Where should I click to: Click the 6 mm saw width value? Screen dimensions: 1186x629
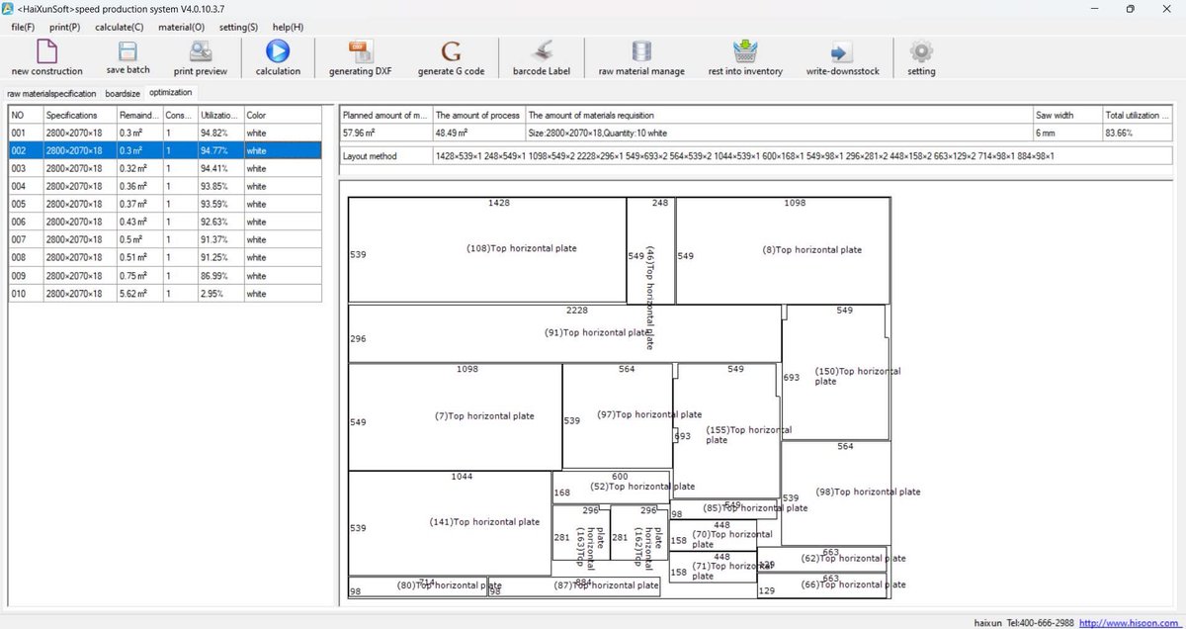(x=1066, y=133)
